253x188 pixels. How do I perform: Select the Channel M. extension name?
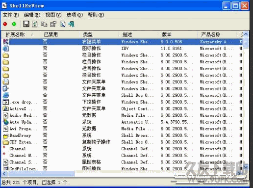point(23,156)
